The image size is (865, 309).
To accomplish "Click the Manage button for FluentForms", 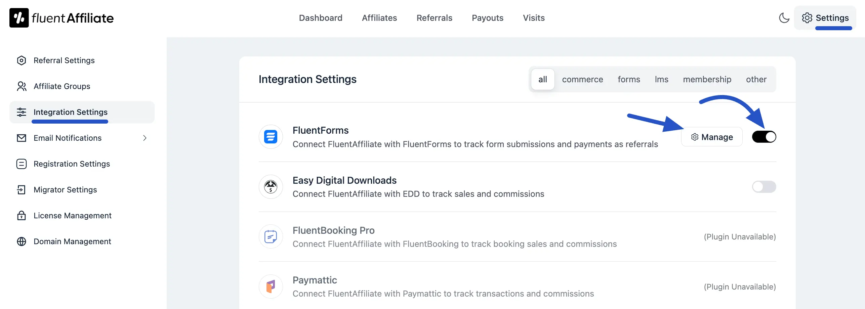I will pos(712,137).
